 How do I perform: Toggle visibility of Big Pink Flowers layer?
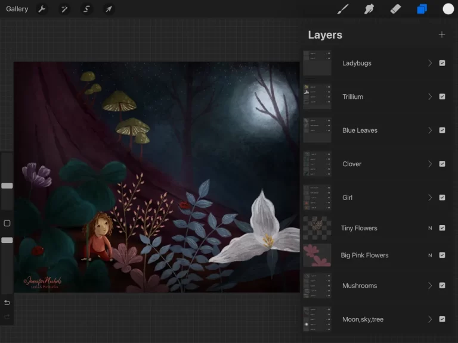click(442, 255)
